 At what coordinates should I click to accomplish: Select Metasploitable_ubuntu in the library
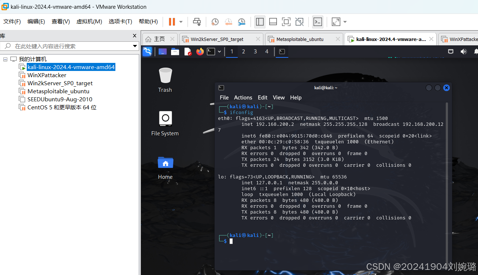click(58, 91)
